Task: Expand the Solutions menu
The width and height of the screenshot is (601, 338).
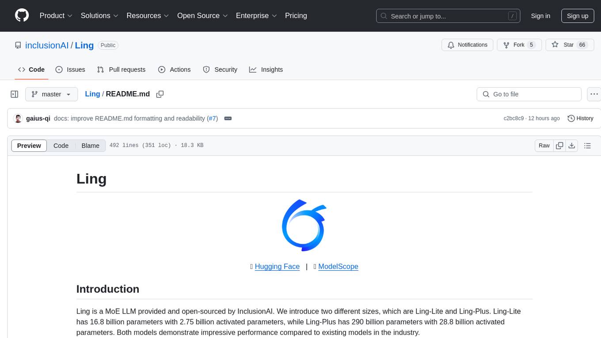Action: point(99,15)
